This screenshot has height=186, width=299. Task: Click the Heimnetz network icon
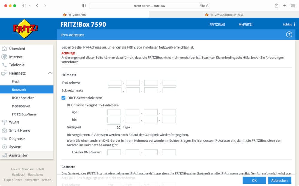[x=4, y=73]
